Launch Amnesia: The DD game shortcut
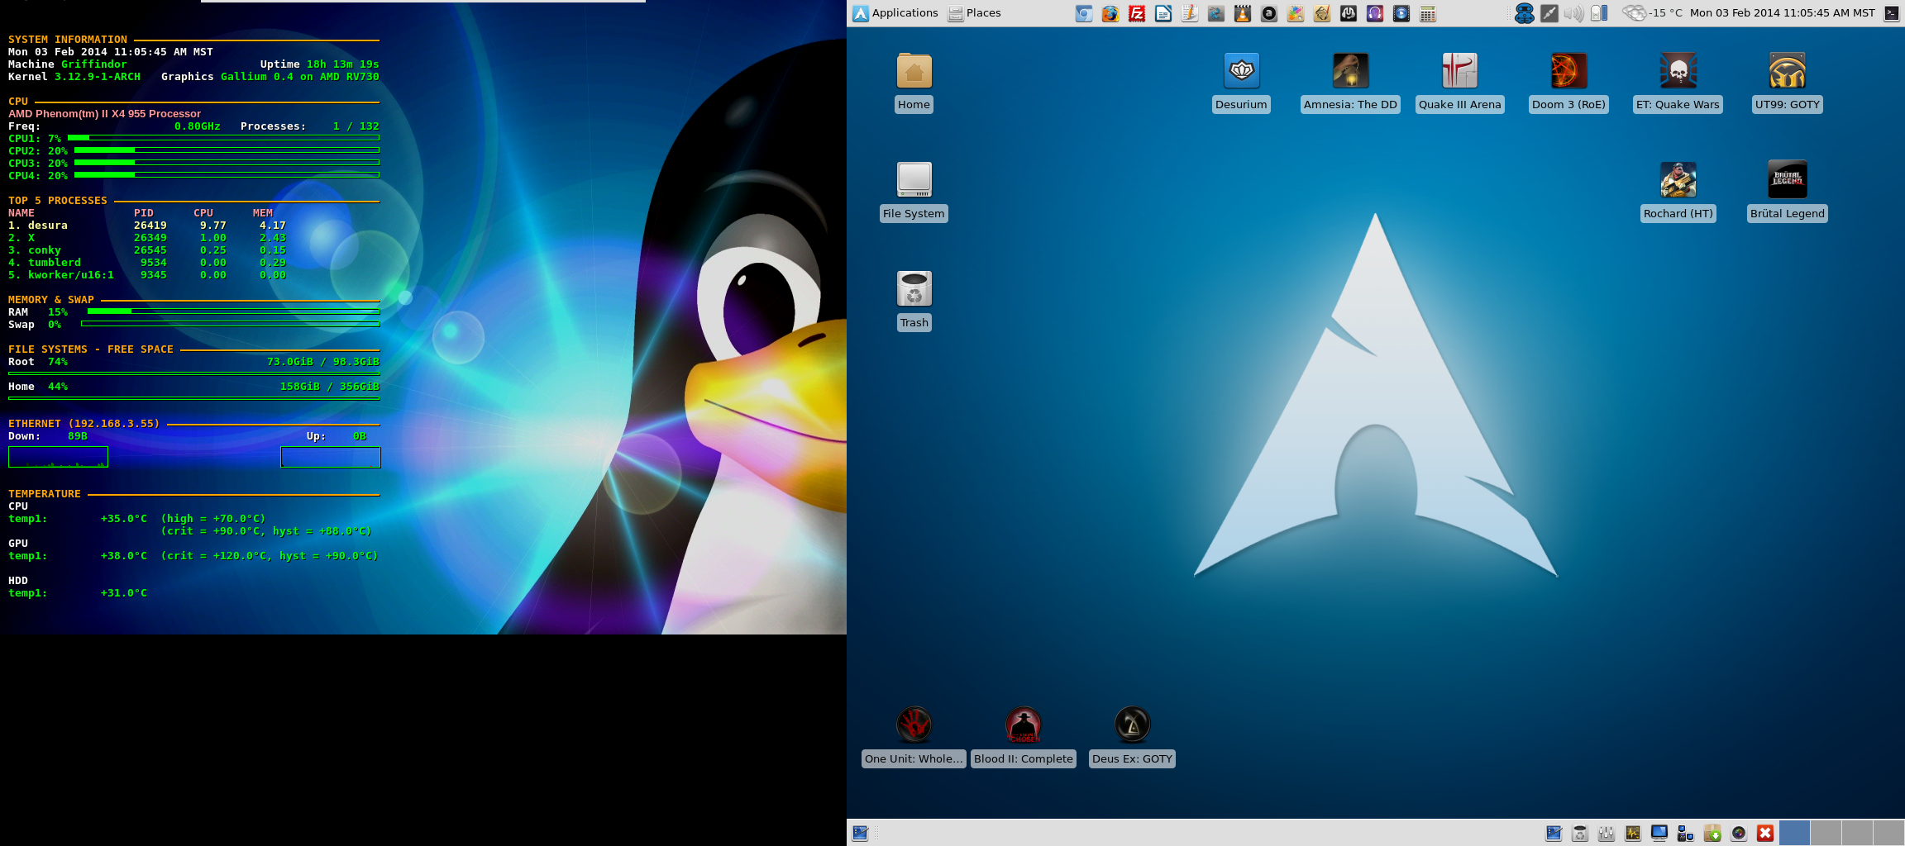 click(x=1350, y=83)
